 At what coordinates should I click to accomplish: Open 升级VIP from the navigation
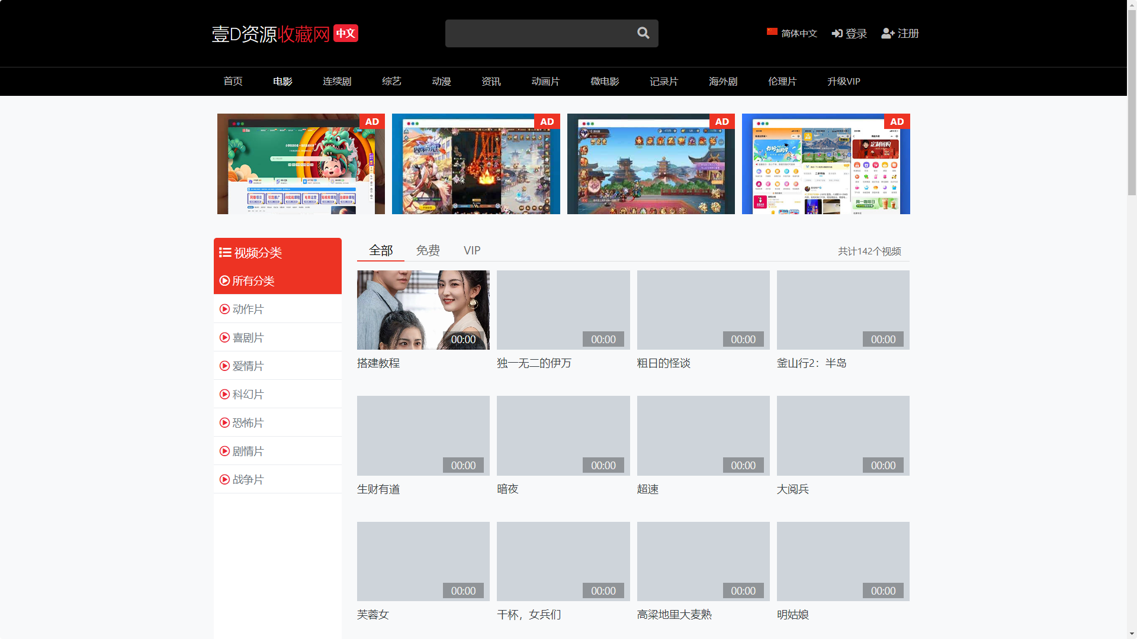pyautogui.click(x=843, y=81)
